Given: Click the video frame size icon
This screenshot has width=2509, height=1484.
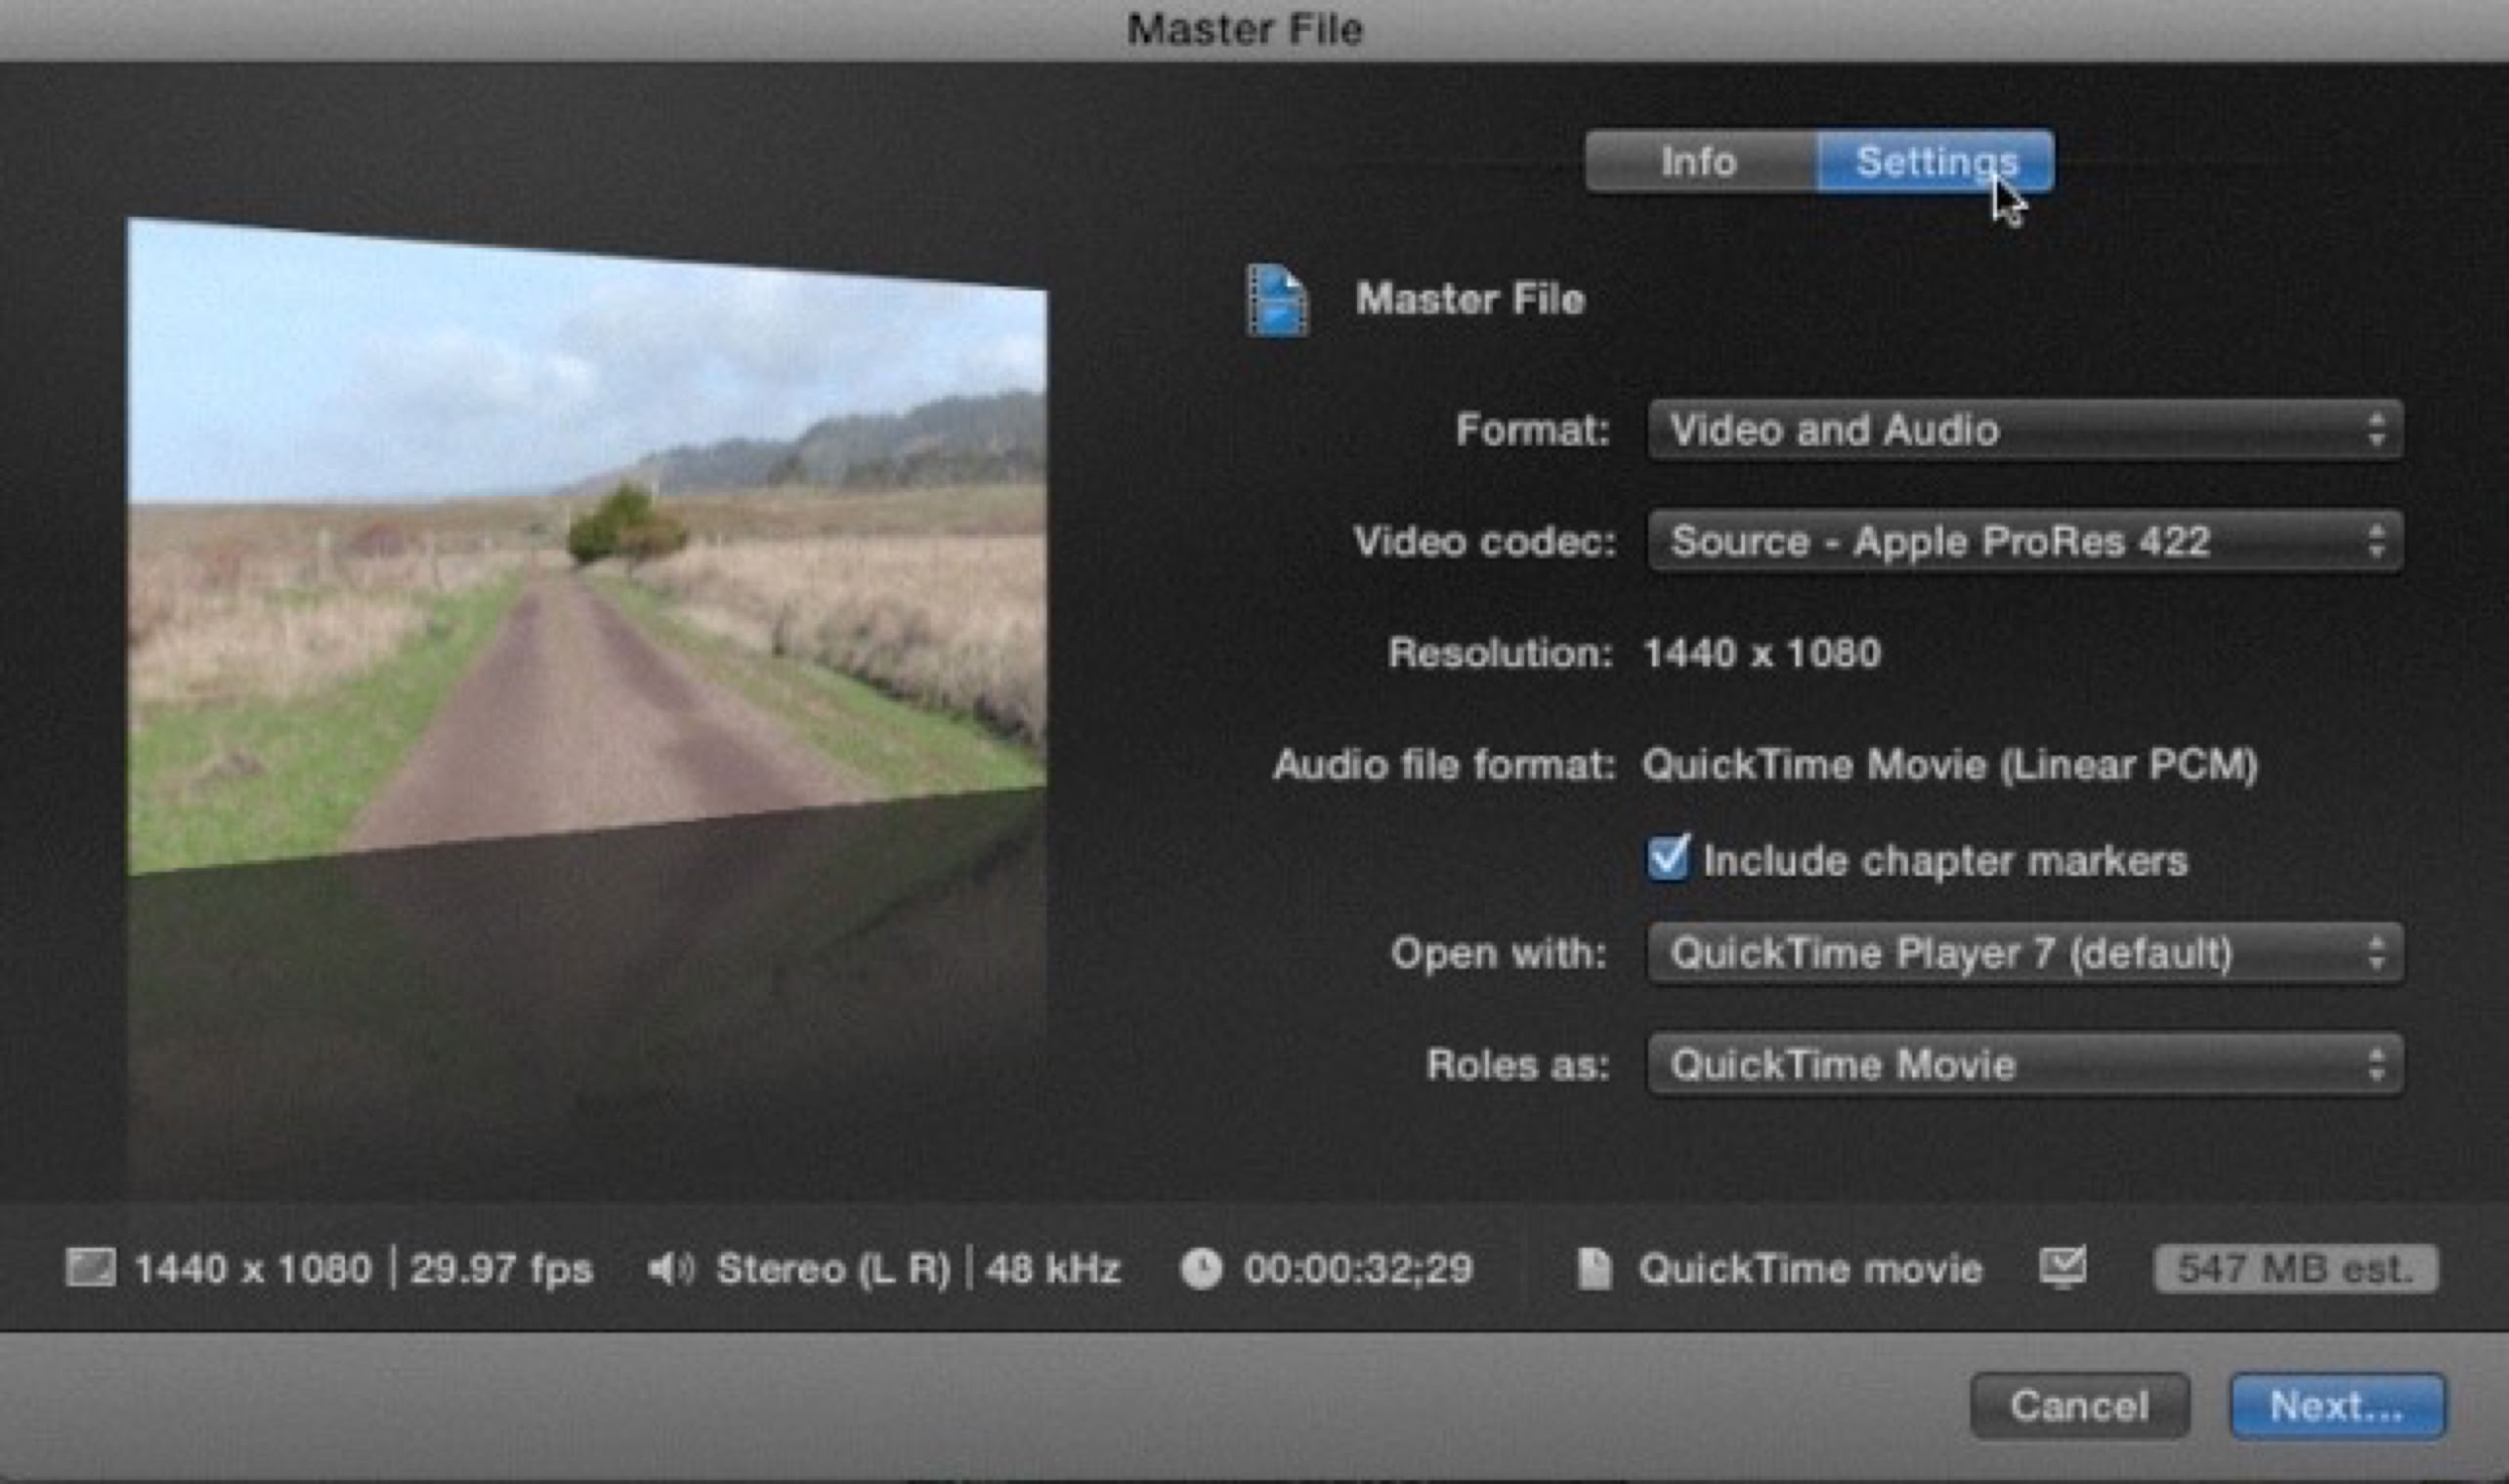Looking at the screenshot, I should (x=90, y=1268).
